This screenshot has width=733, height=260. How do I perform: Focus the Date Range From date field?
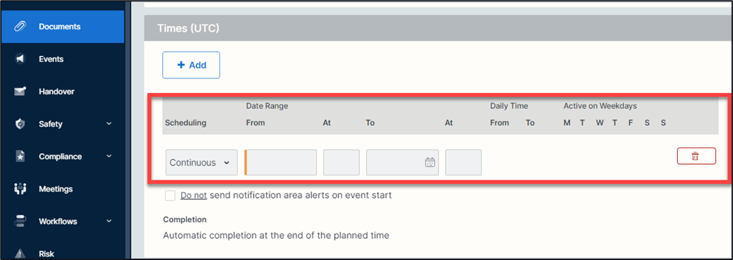tap(280, 162)
